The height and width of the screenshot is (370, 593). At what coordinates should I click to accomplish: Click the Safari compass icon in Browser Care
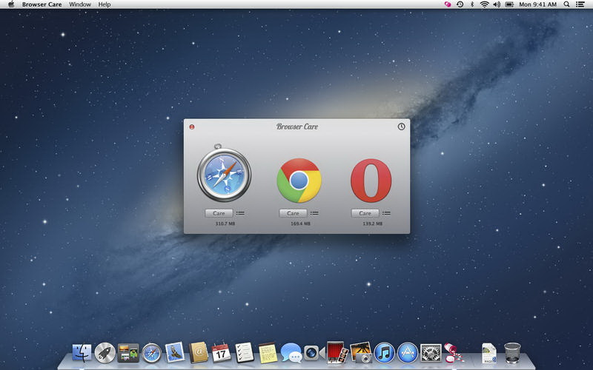pos(224,175)
